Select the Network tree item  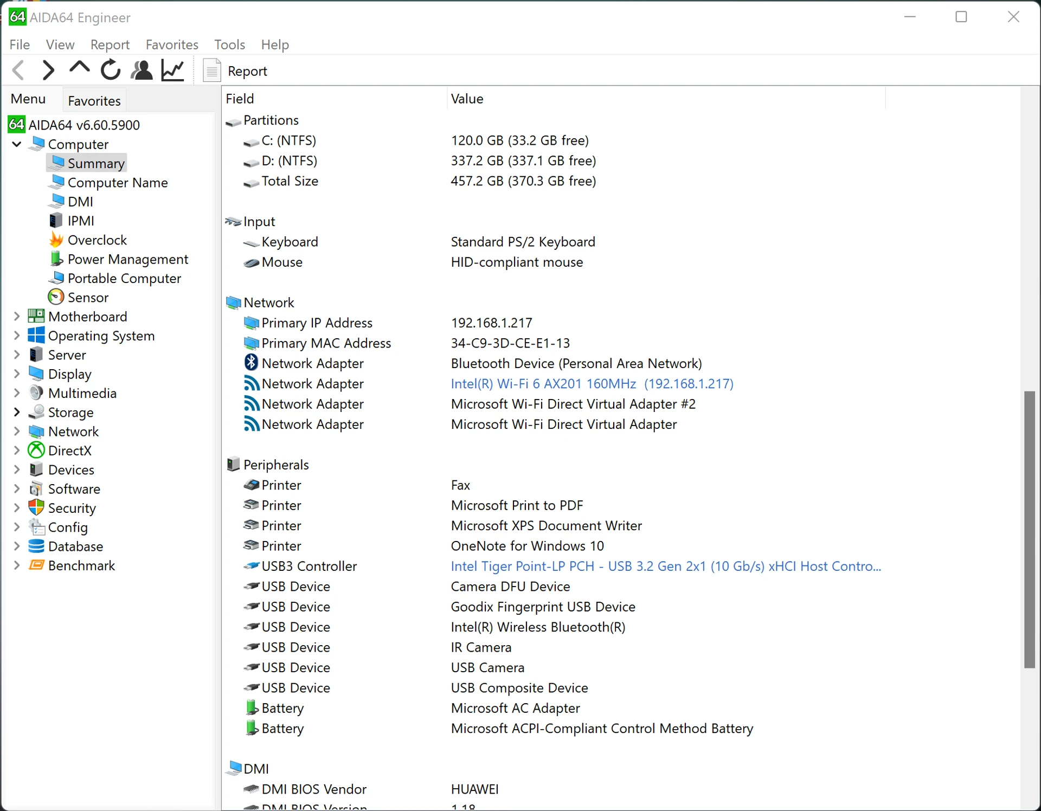[x=73, y=432]
